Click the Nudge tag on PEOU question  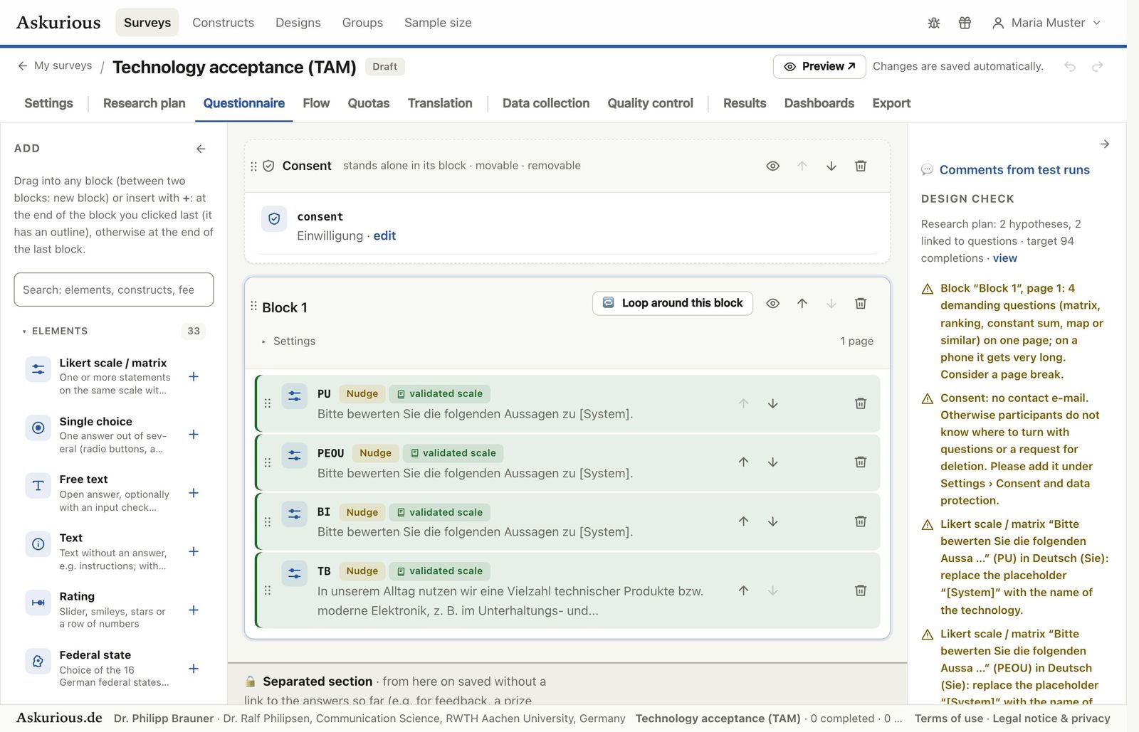pos(375,453)
